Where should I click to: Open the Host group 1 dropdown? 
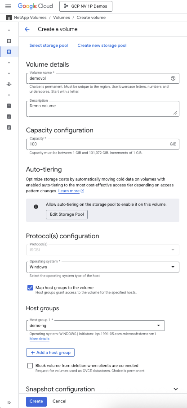click(x=95, y=326)
